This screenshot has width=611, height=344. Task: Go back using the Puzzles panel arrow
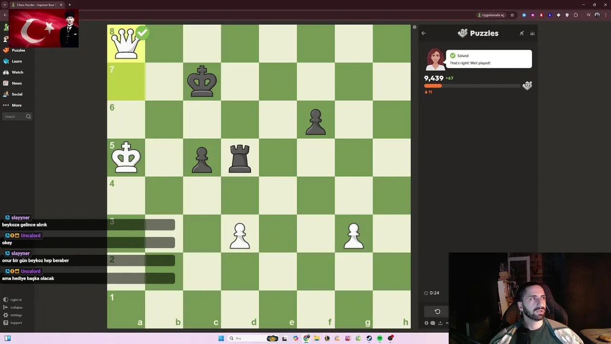coord(423,33)
